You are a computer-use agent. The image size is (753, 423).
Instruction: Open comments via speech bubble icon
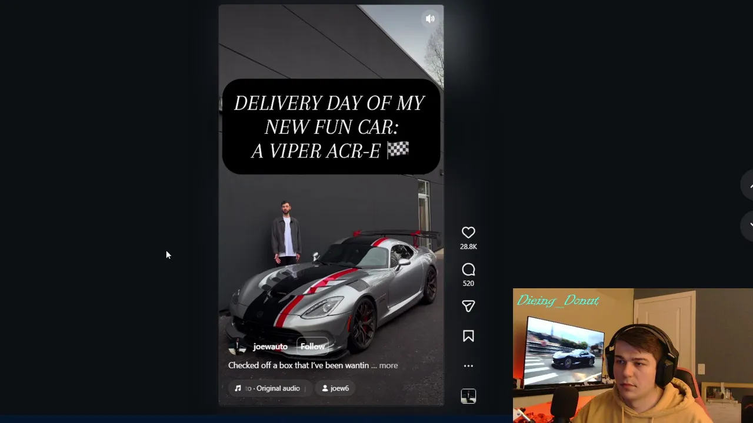468,270
